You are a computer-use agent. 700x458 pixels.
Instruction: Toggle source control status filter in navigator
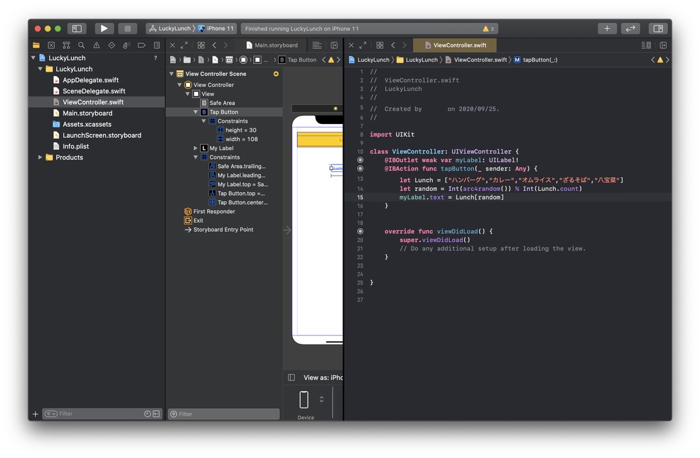tap(156, 414)
